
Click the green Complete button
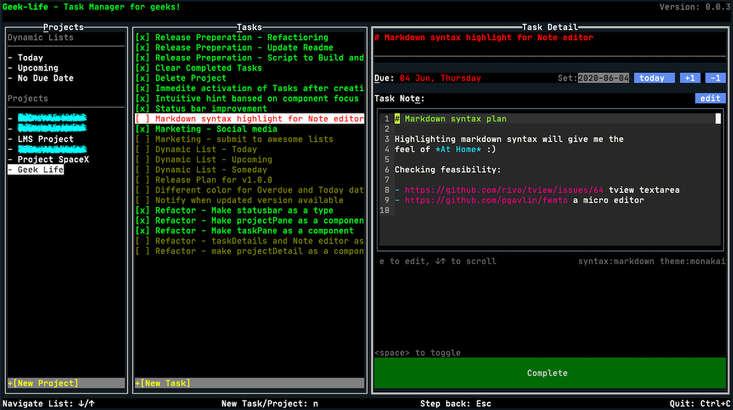547,373
